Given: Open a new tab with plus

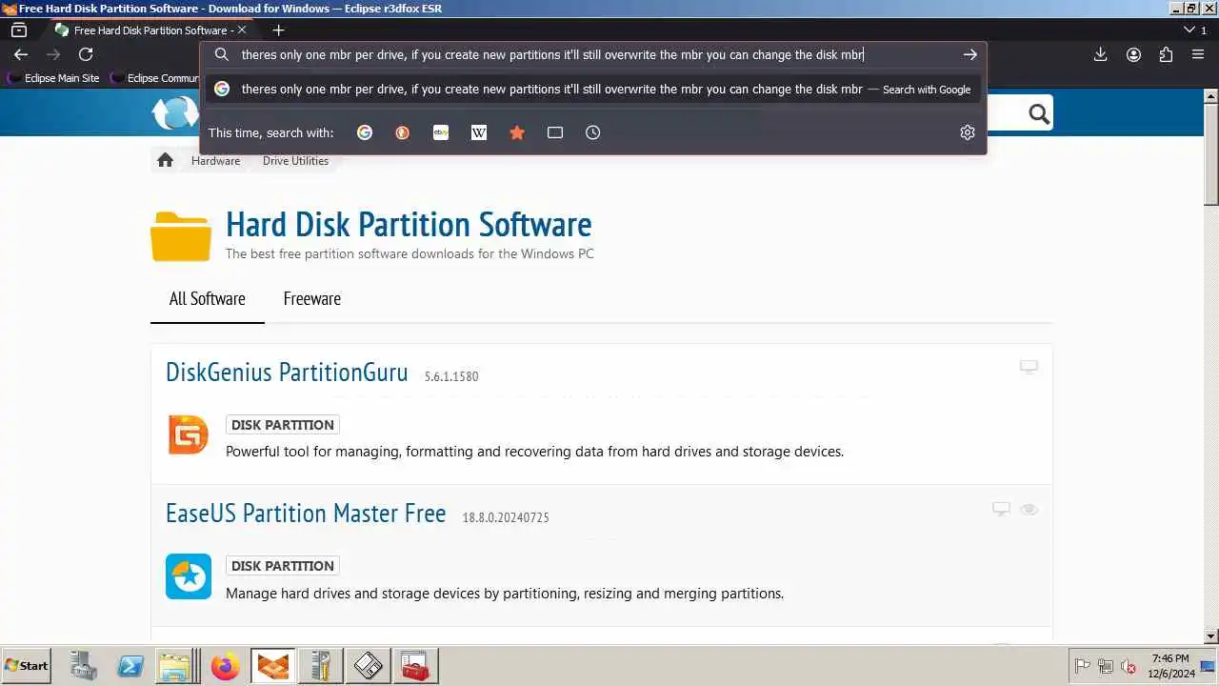Looking at the screenshot, I should click(x=278, y=30).
